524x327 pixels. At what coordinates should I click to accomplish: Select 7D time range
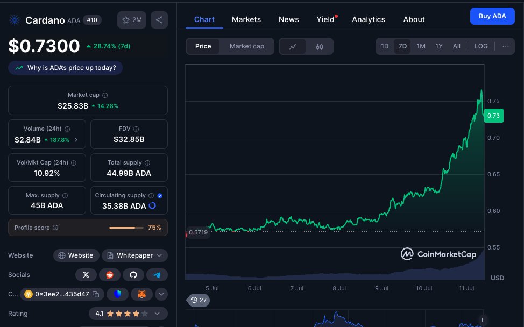(x=402, y=46)
